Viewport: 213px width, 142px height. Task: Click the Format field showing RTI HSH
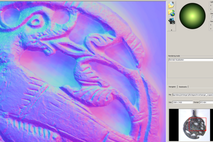pyautogui.click(x=206, y=102)
